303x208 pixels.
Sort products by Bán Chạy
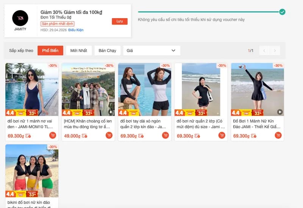click(107, 51)
